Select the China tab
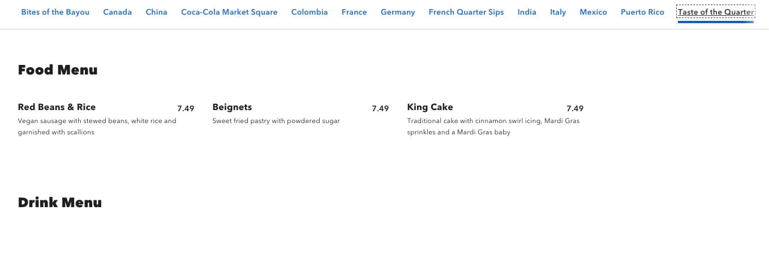The image size is (769, 267). (156, 12)
